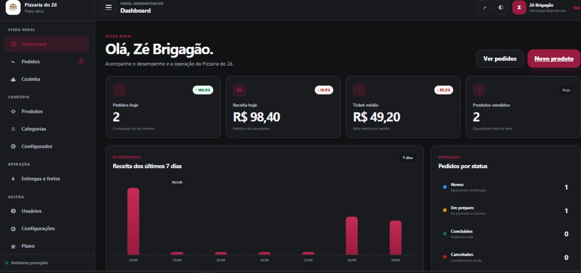Open Entregas e fretes in the sidebar
Viewport: 581px width, 273px height.
click(x=47, y=179)
